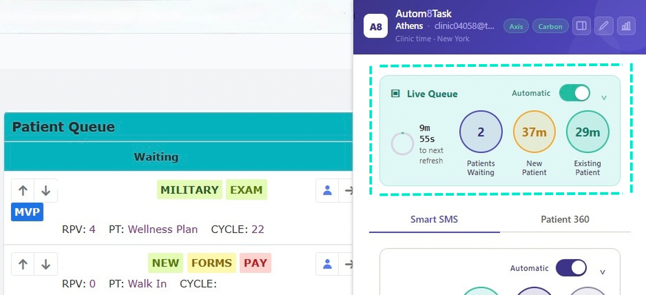Click the Autom8Task title
This screenshot has height=295, width=646.
(x=423, y=13)
